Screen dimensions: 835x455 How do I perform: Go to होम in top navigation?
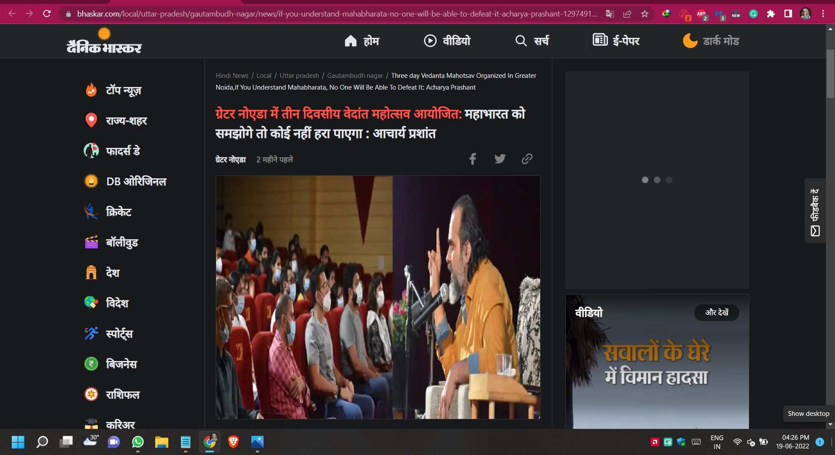coord(362,41)
